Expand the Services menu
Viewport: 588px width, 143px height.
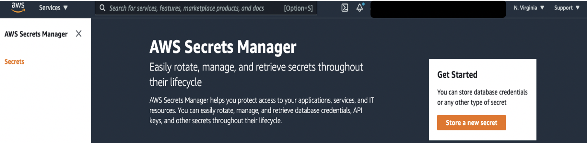point(53,8)
